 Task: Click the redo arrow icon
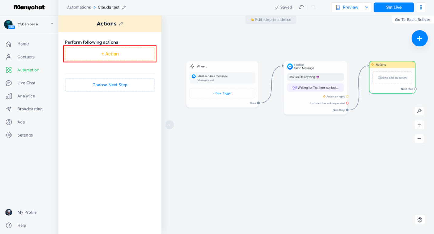click(314, 7)
